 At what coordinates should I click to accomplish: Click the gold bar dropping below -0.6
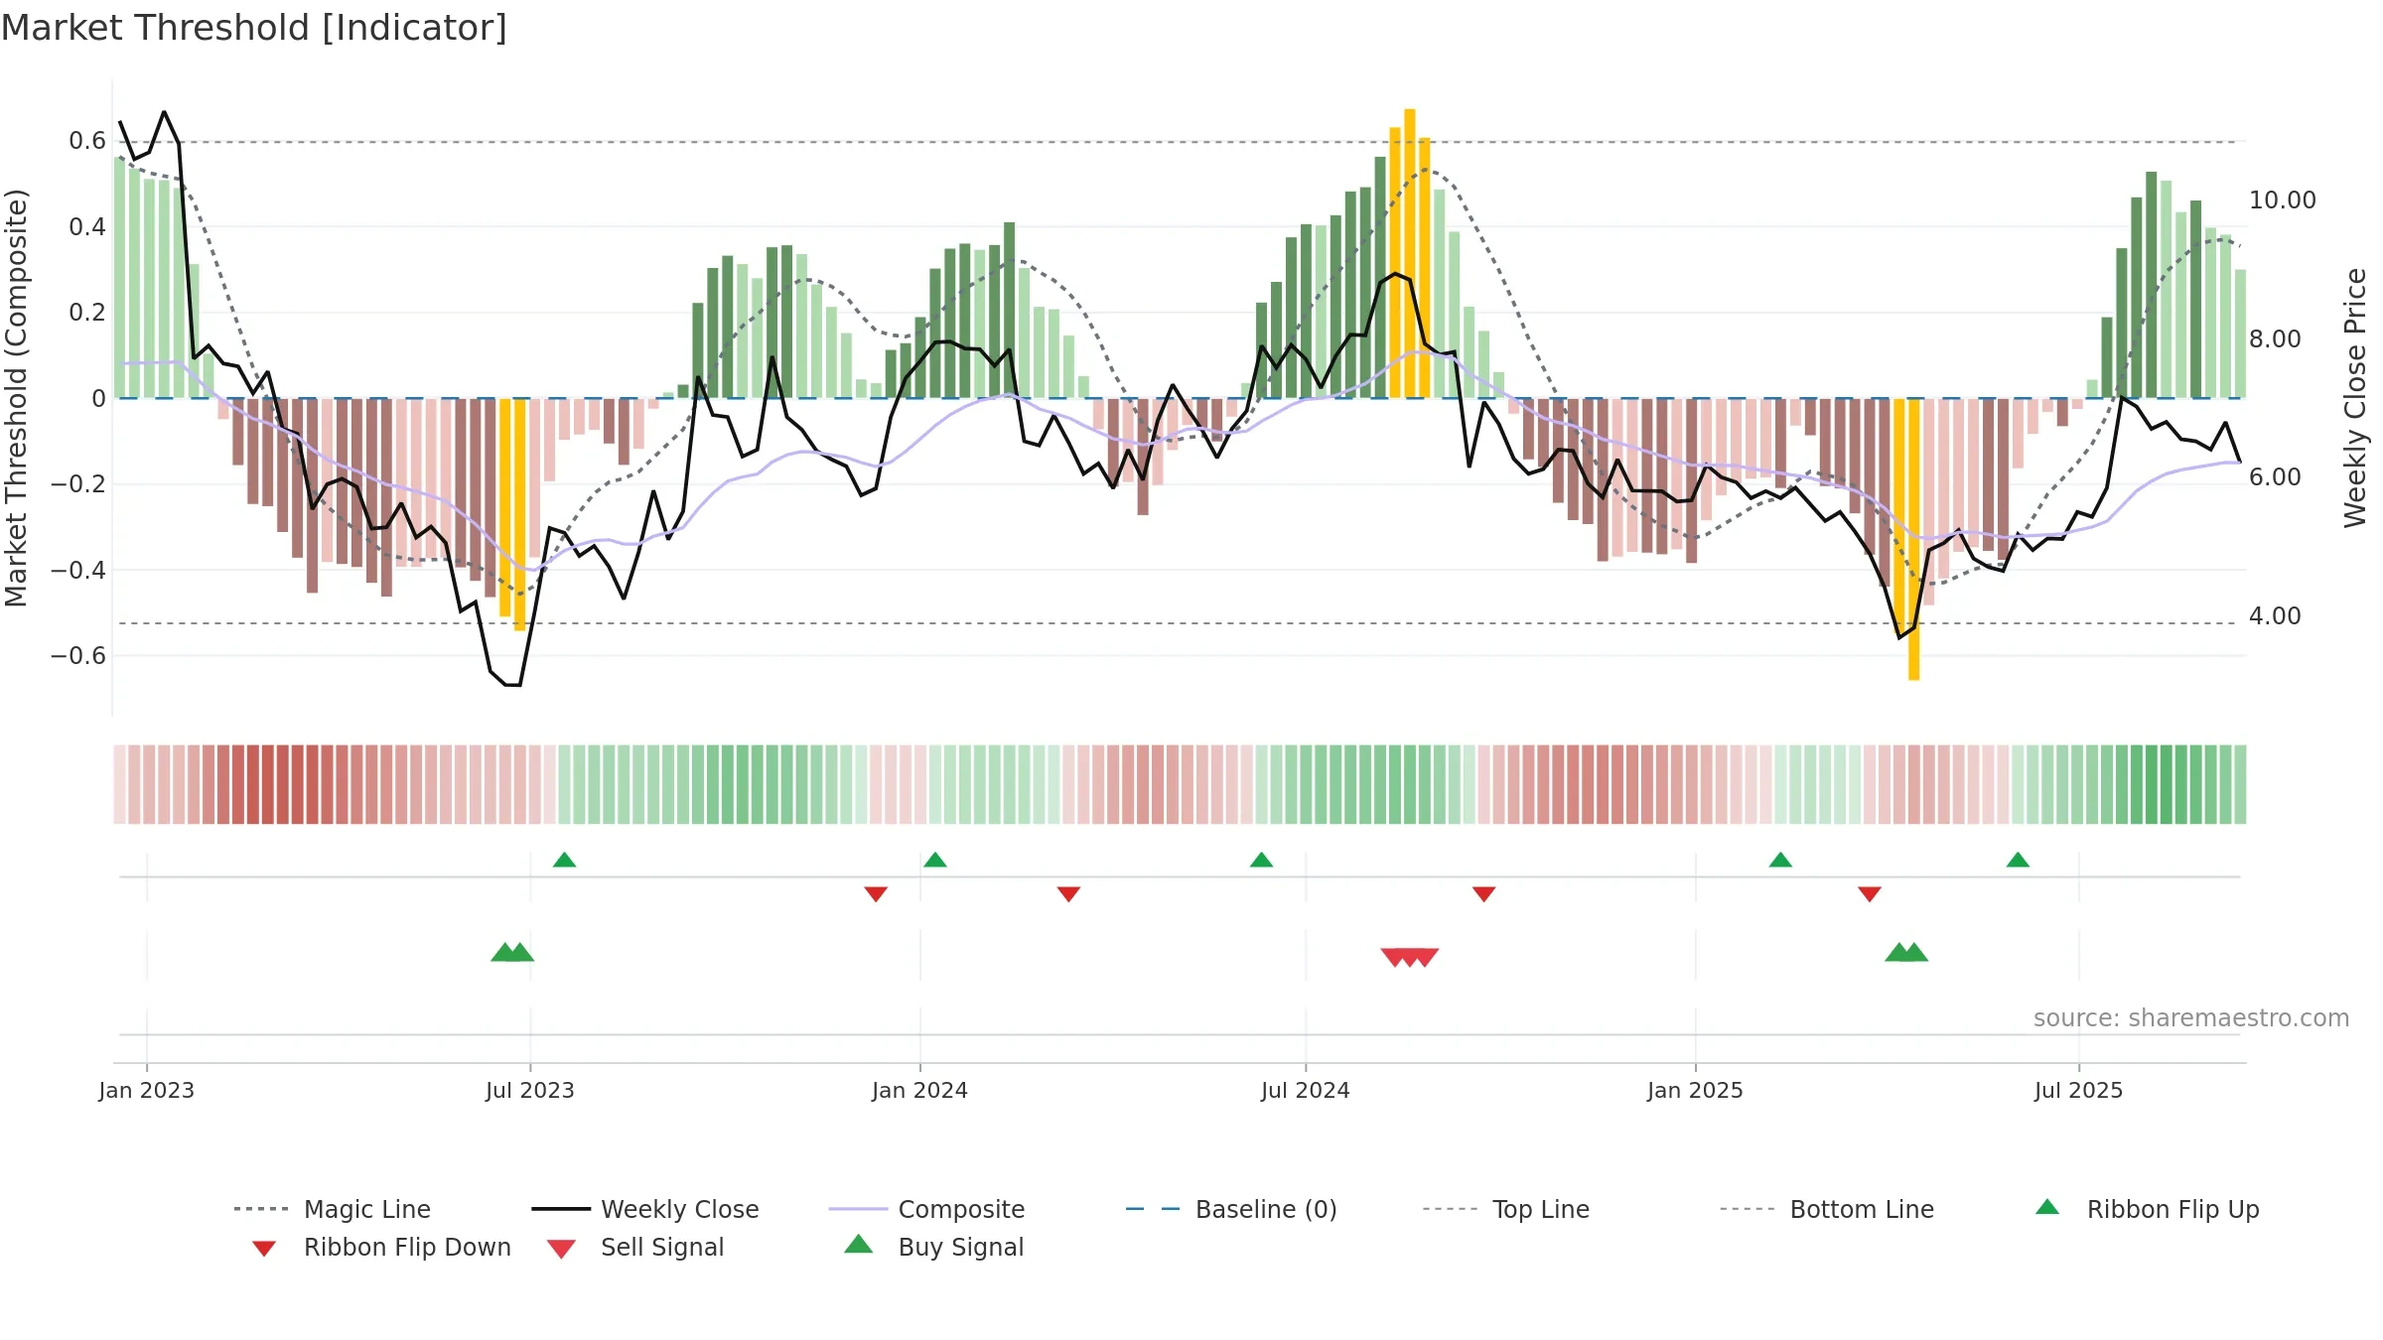(1914, 539)
